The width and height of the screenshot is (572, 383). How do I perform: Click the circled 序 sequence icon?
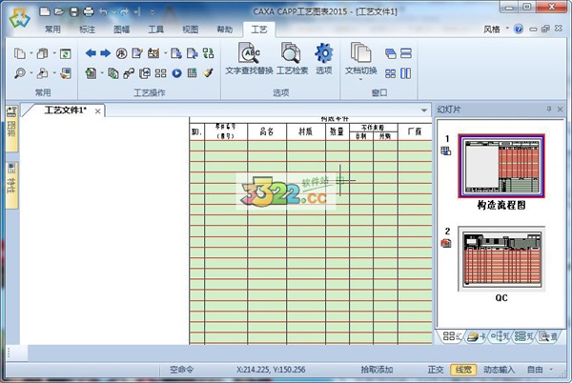(121, 53)
